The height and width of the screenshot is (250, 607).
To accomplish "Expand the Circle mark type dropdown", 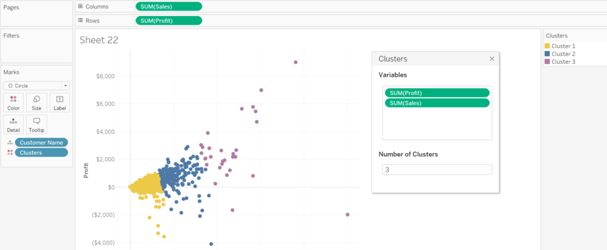I will click(37, 86).
